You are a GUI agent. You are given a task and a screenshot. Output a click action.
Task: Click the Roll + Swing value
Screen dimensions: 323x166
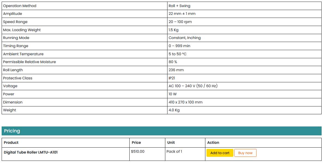pyautogui.click(x=179, y=6)
